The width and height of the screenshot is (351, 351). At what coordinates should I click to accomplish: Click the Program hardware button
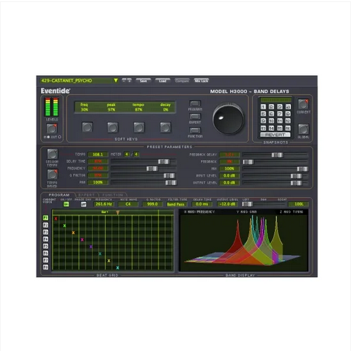(x=195, y=103)
